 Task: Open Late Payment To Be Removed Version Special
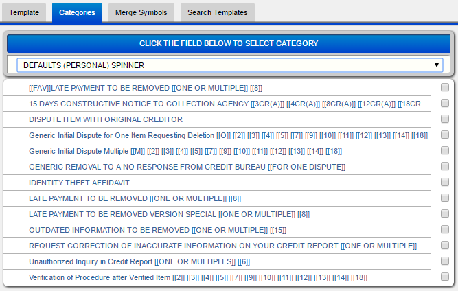point(169,214)
